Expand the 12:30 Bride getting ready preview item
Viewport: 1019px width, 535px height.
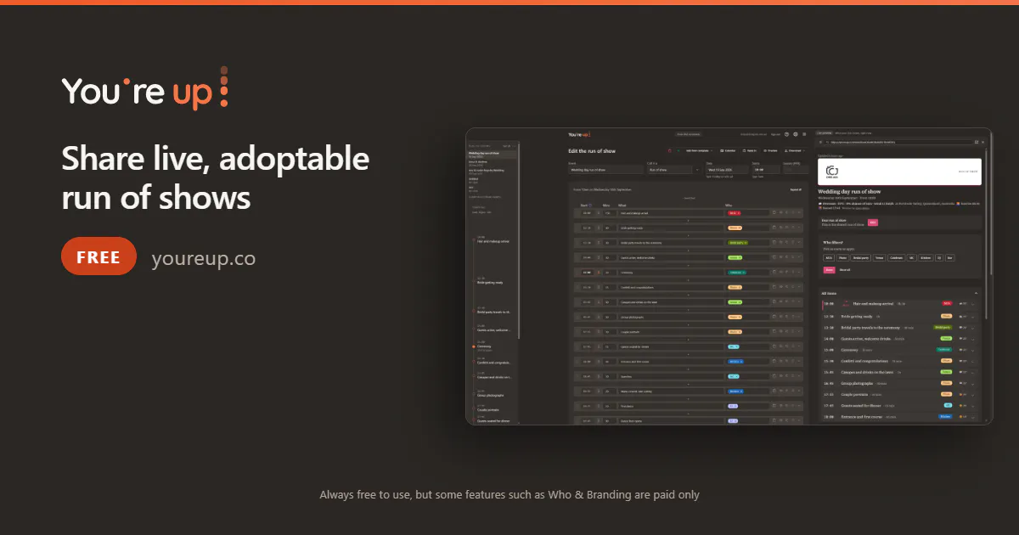[972, 317]
